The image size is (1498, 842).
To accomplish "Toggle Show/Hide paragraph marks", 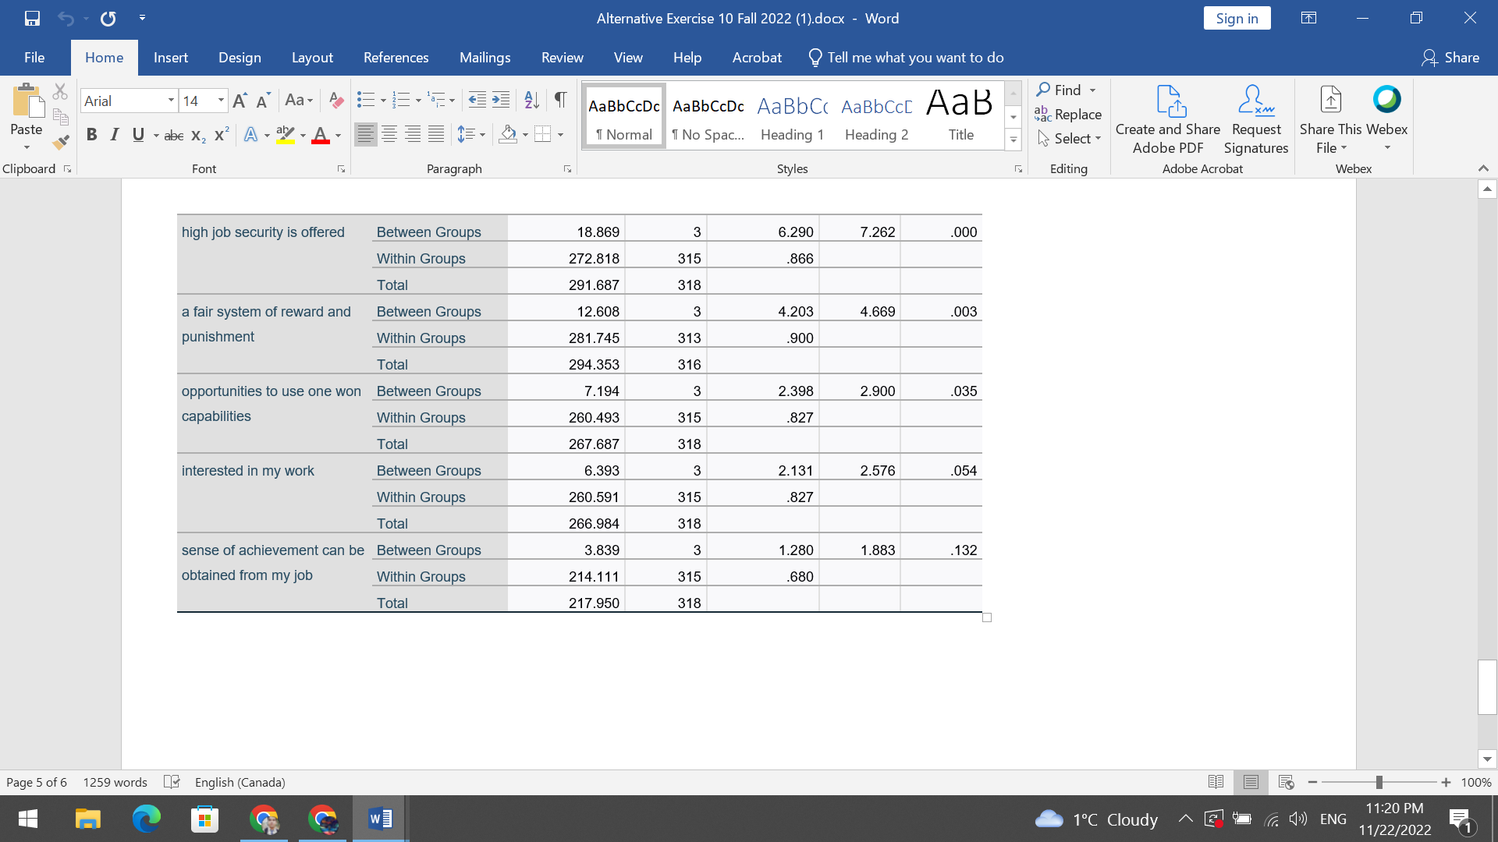I will click(560, 100).
